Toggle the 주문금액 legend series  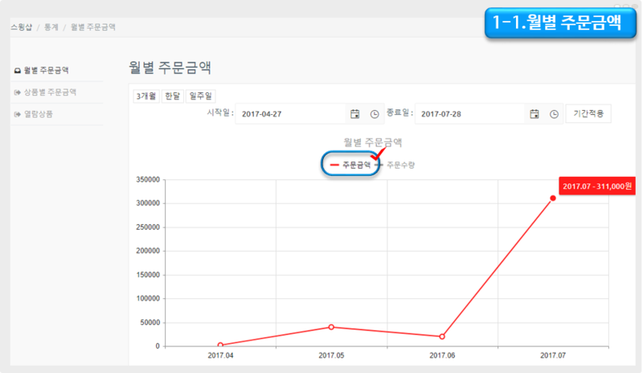(x=350, y=165)
